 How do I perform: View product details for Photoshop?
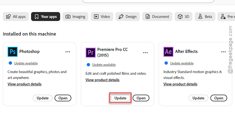[x=25, y=84]
